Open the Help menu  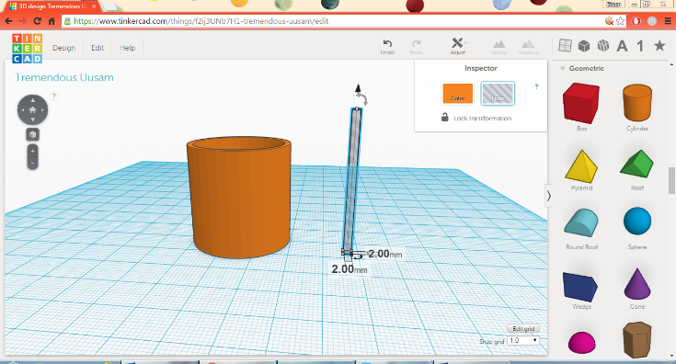127,48
